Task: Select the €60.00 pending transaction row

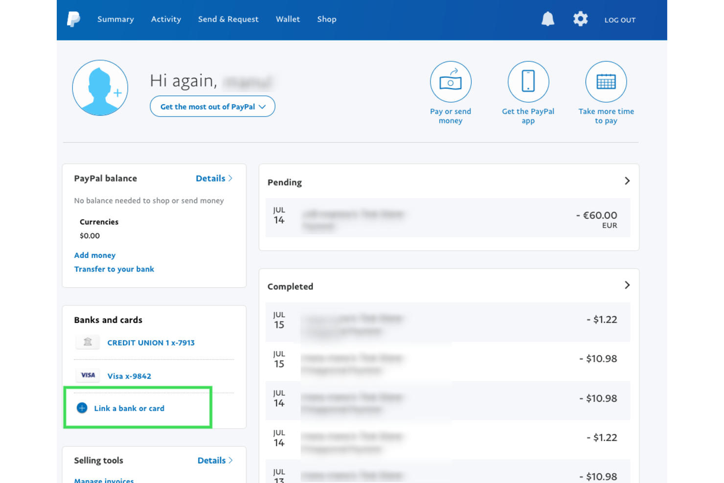Action: pos(448,218)
